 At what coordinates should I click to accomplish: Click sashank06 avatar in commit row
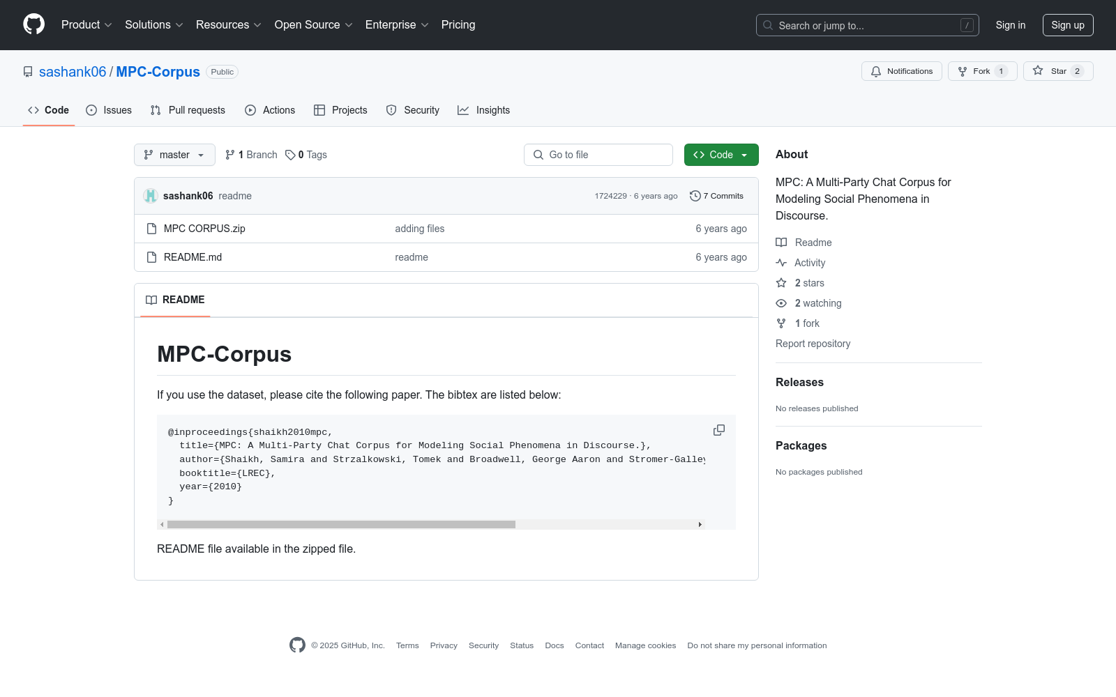(151, 196)
